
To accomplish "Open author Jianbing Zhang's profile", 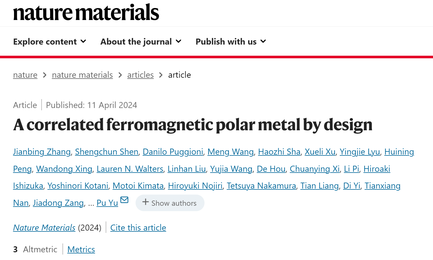I will tap(42, 152).
